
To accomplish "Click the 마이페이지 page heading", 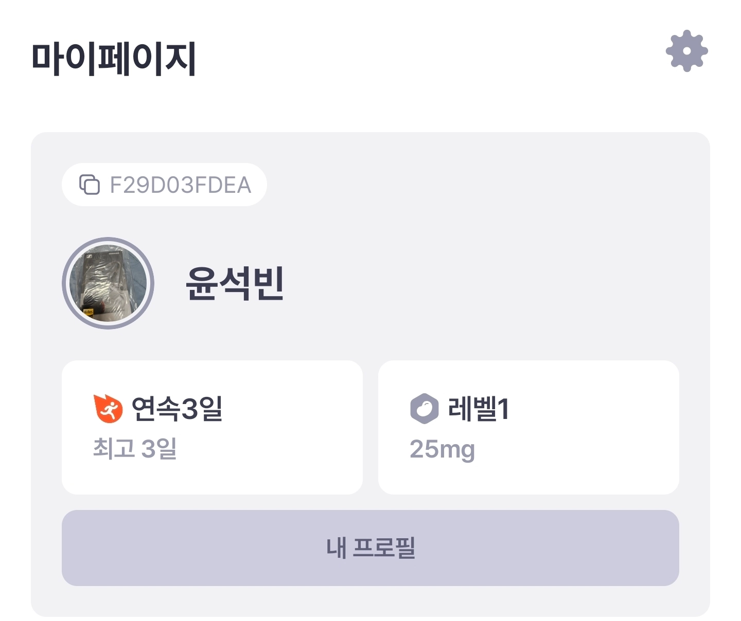I will [x=113, y=59].
